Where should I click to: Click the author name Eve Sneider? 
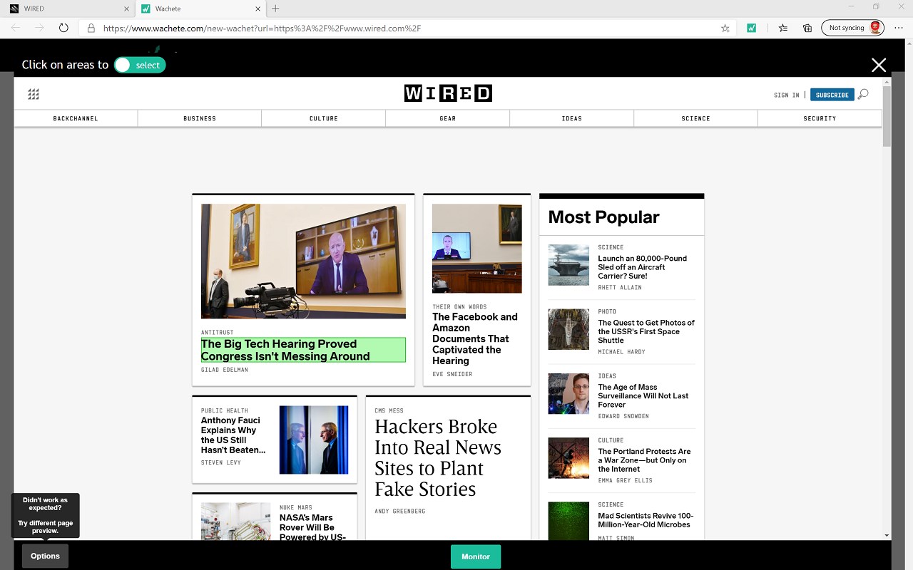point(452,374)
